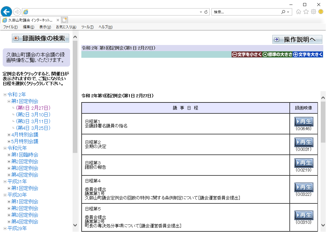Image resolution: width=326 pixels, height=232 pixels.
Task: Click the sidebar scrollbar up arrow
Action: pos(75,37)
